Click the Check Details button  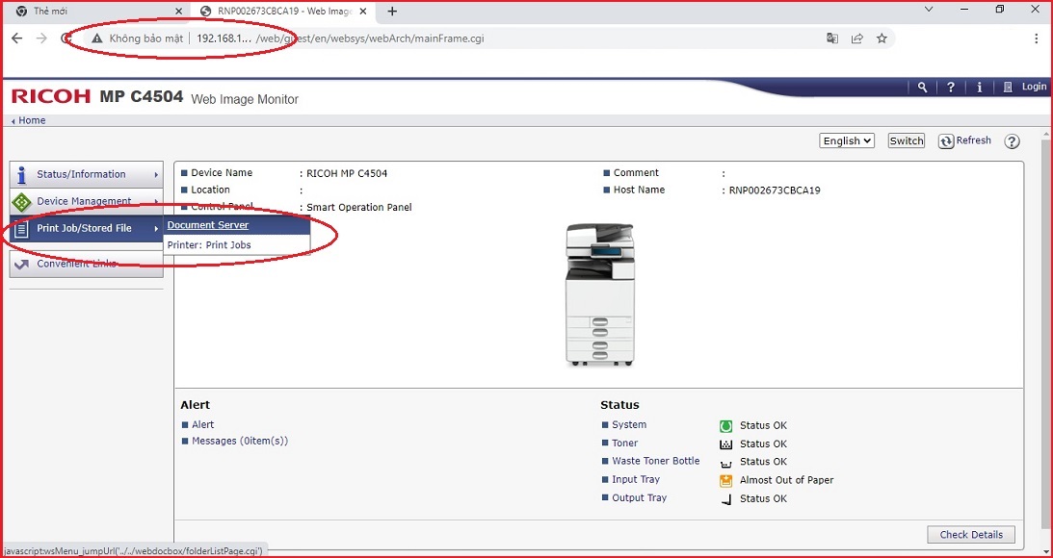point(971,535)
